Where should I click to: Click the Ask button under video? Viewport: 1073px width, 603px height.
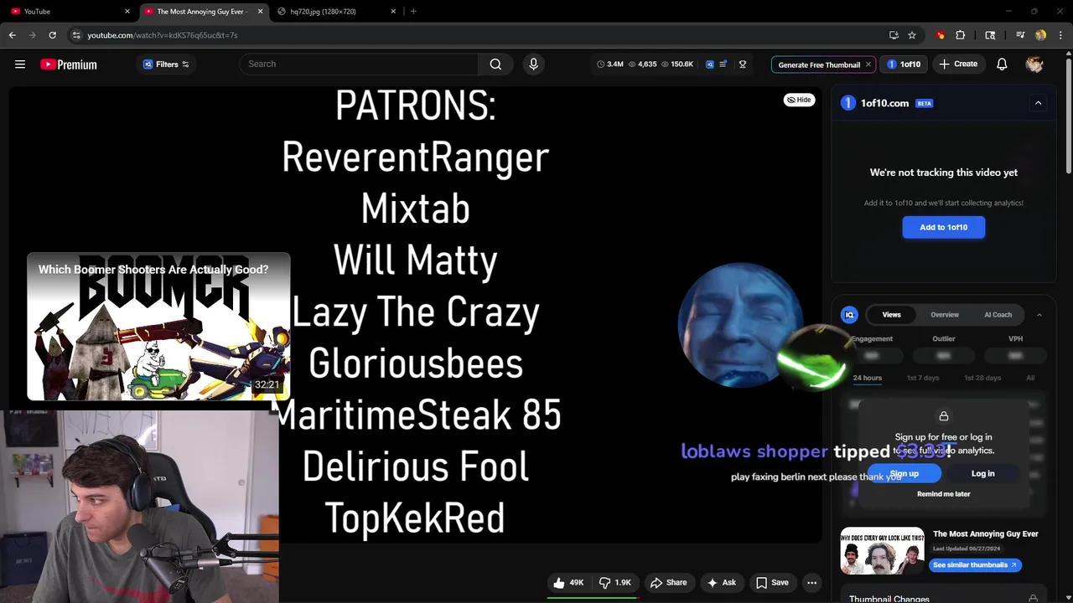pyautogui.click(x=721, y=583)
